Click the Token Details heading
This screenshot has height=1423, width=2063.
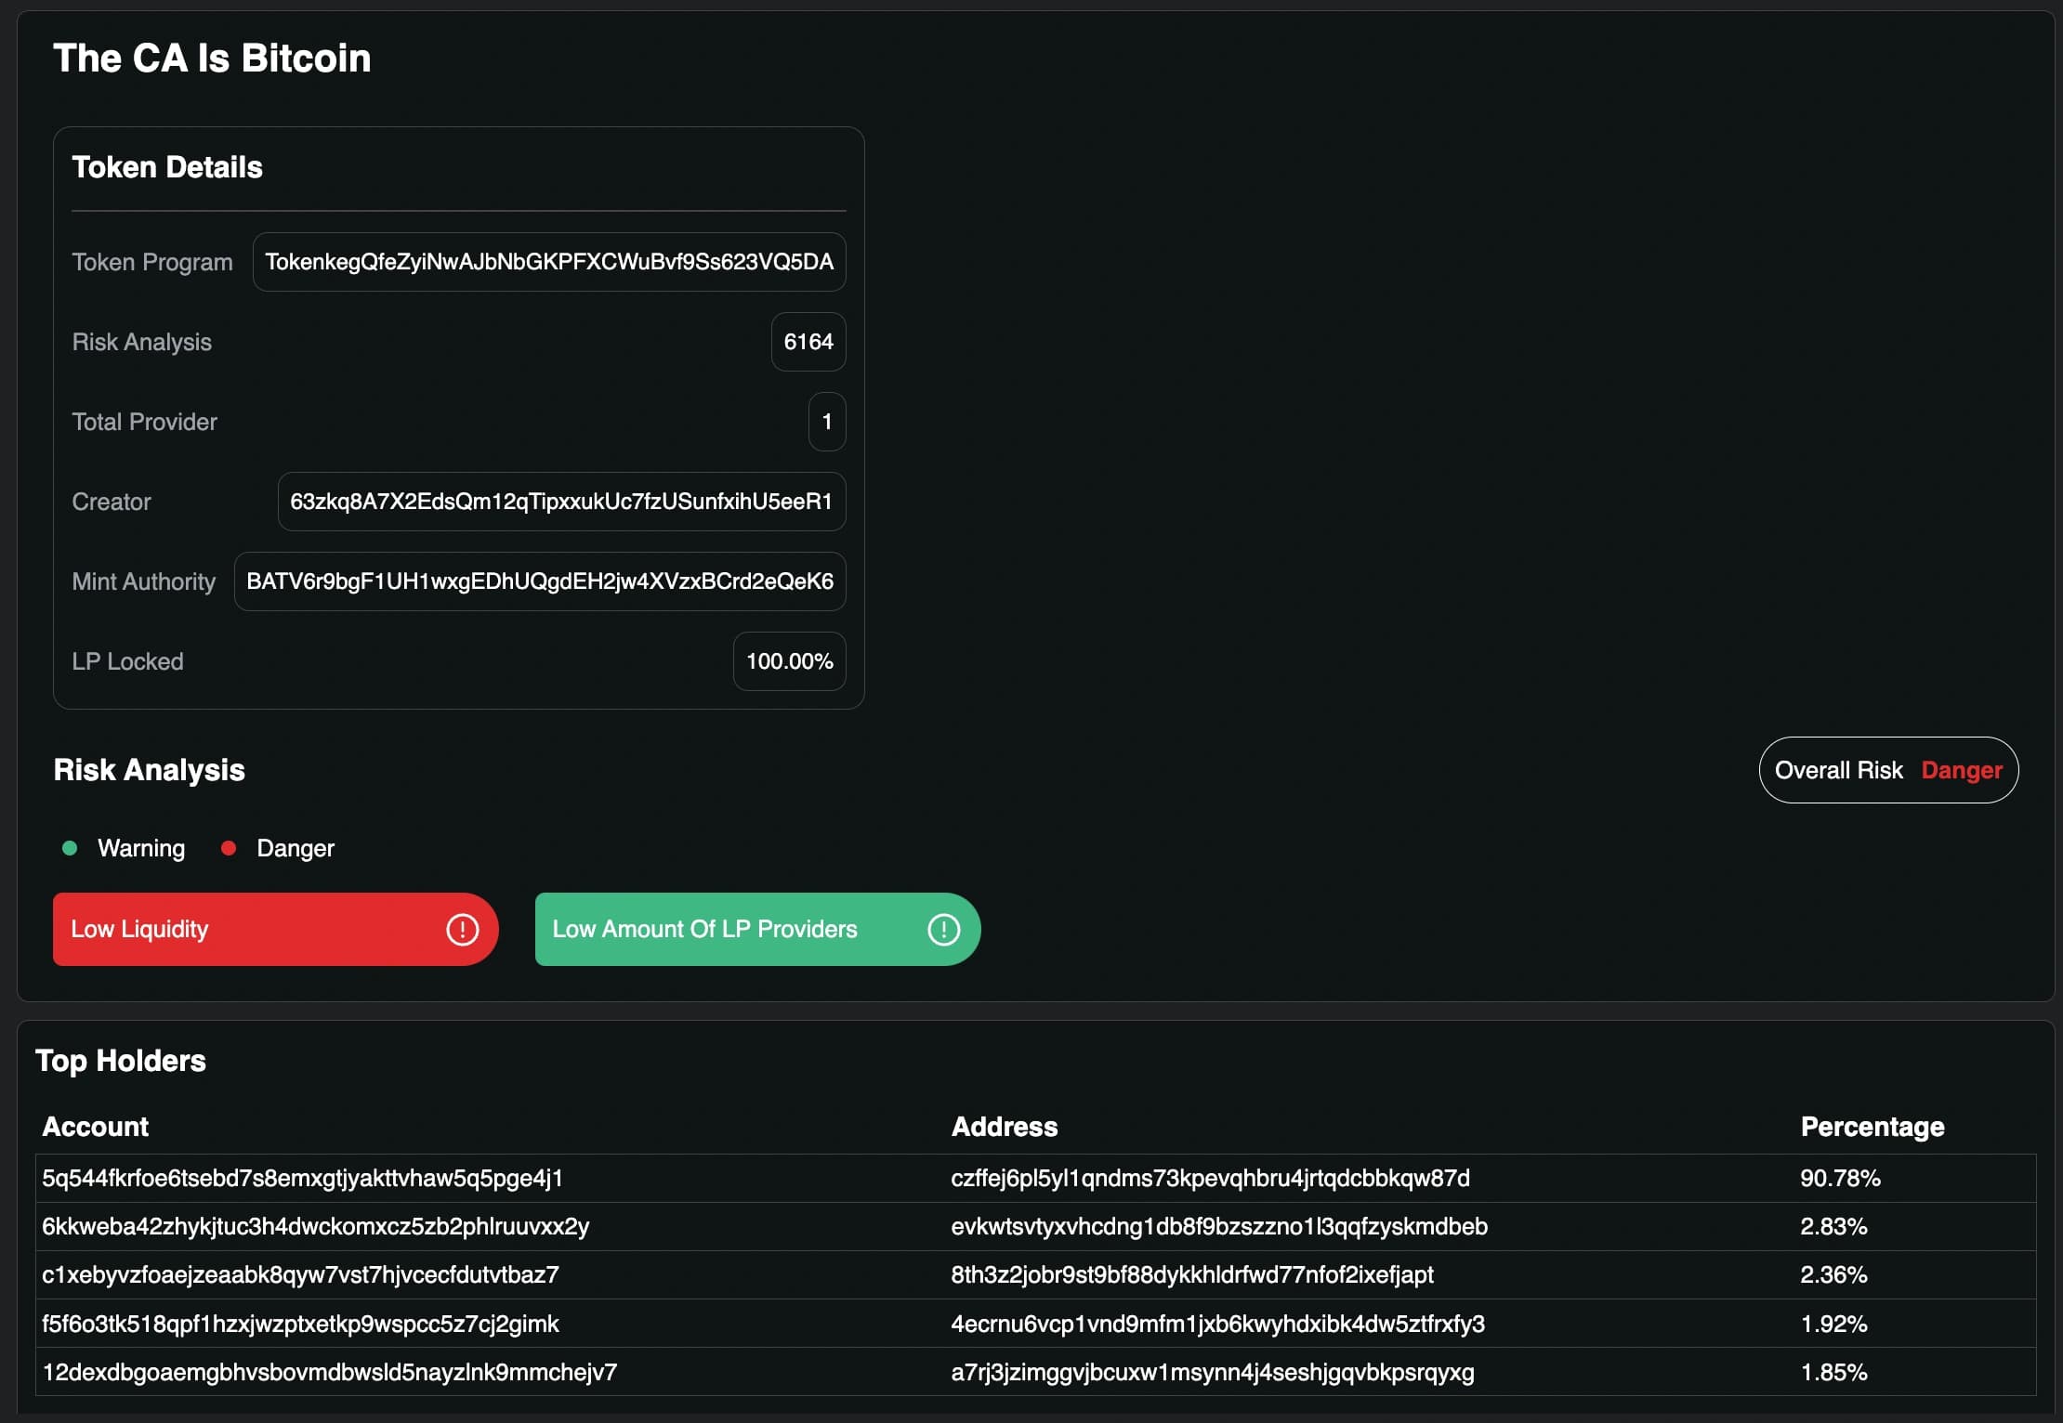(x=167, y=167)
